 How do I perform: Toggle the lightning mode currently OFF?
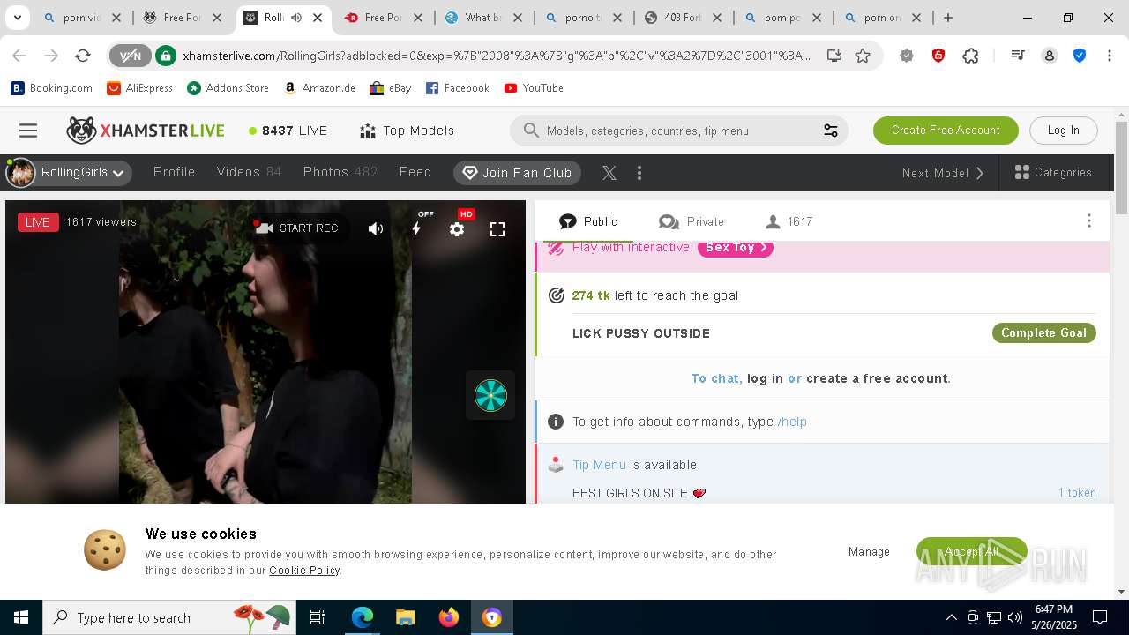[416, 228]
